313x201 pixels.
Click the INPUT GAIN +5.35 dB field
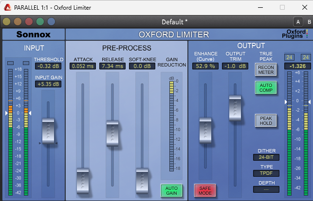(x=48, y=84)
